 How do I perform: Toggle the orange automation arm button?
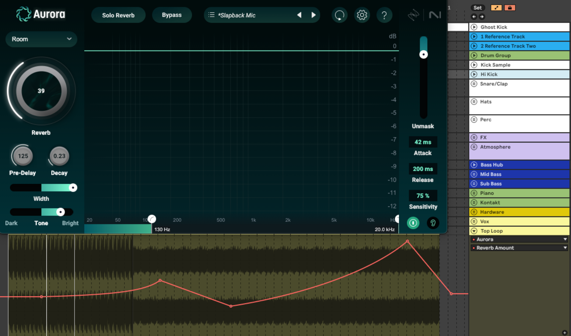(496, 8)
